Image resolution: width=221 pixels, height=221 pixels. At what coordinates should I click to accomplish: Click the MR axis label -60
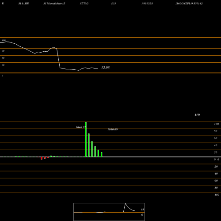click(216, 181)
